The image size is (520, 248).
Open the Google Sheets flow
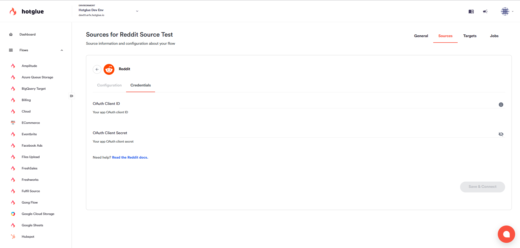(32, 225)
